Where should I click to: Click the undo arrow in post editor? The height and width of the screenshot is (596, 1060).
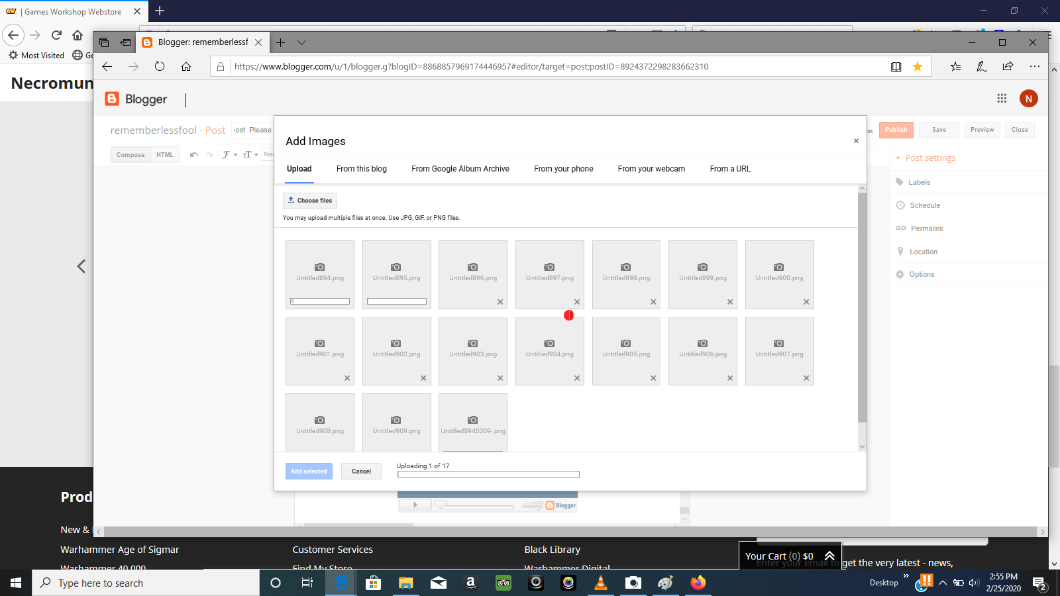click(x=193, y=155)
